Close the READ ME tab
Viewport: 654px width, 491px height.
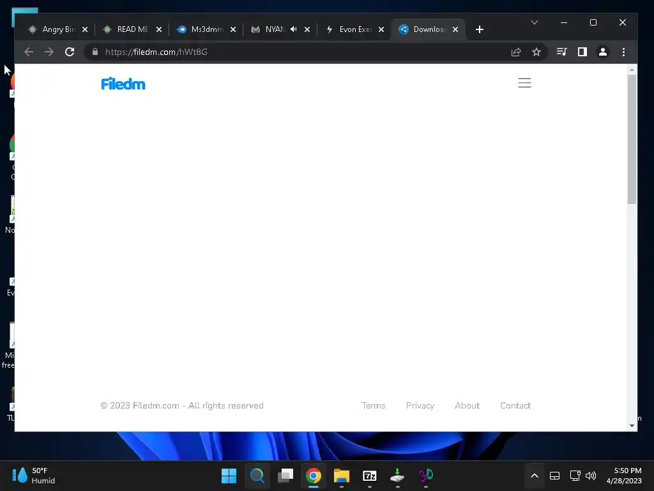tap(159, 29)
